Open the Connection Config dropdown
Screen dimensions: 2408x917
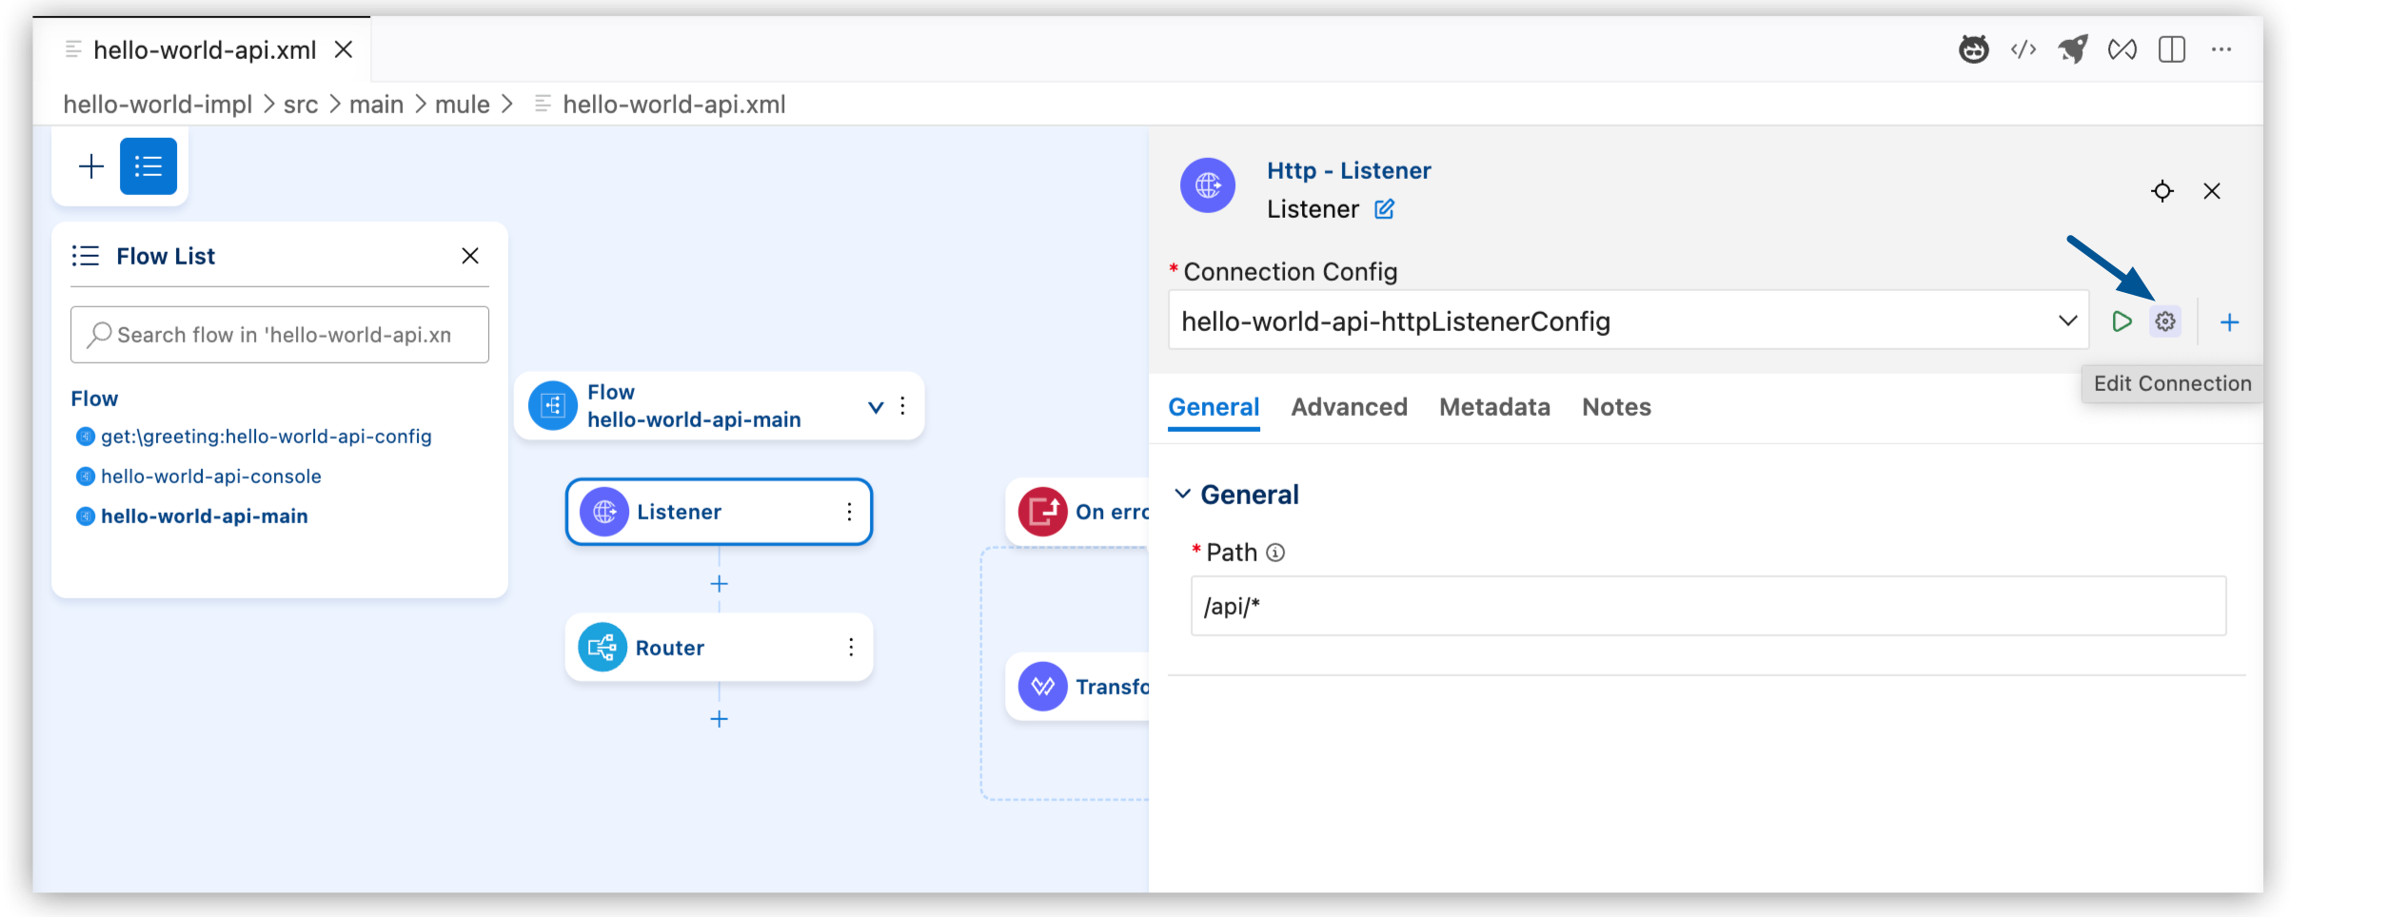tap(1628, 322)
